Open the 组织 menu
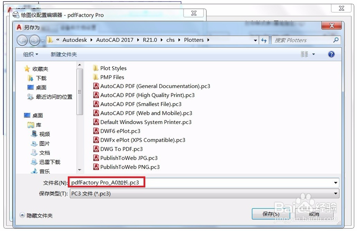Screen dimensions: 357x231 click(30, 54)
